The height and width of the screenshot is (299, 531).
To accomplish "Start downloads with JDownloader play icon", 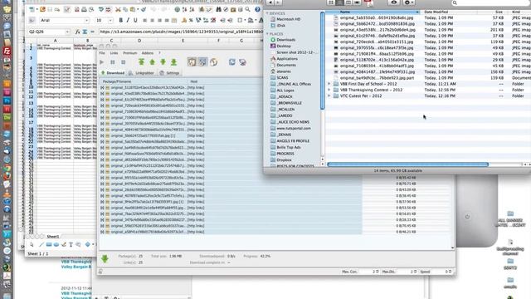I will [101, 62].
